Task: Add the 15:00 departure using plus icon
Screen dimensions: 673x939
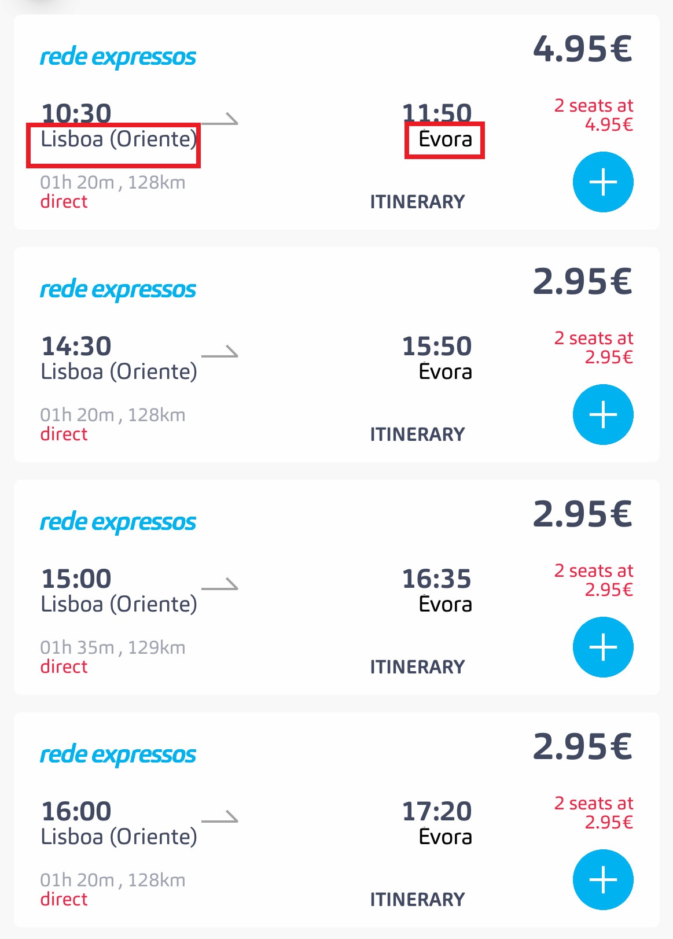Action: click(x=603, y=647)
